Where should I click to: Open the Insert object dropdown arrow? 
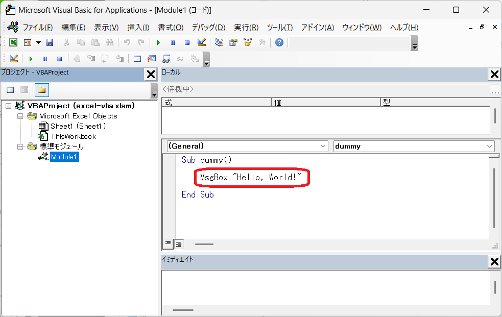pos(38,42)
